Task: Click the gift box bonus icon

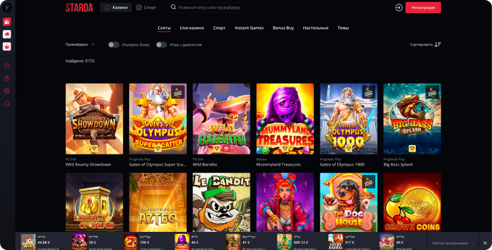Action: (x=7, y=22)
